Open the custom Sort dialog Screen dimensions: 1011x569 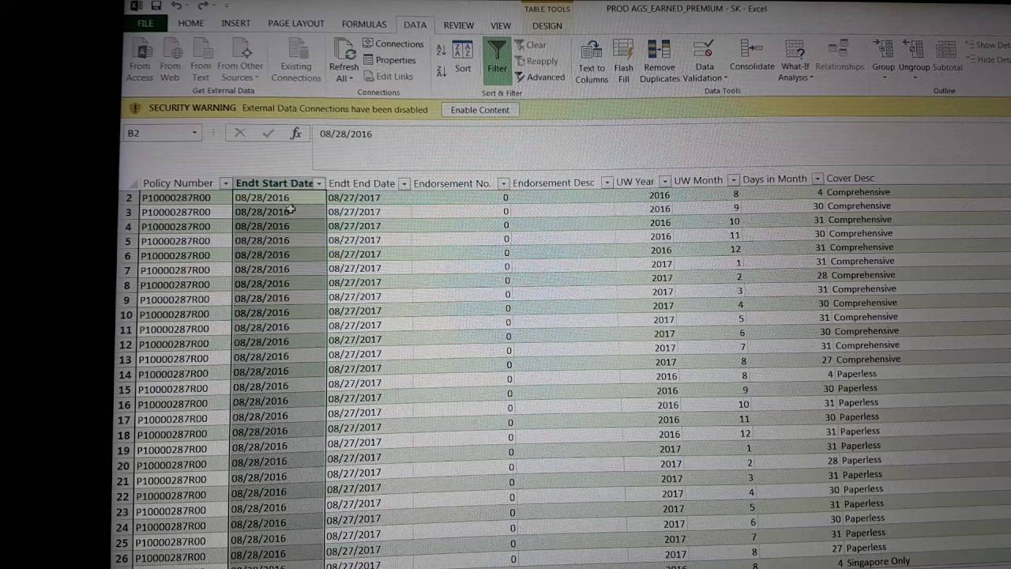[x=463, y=57]
